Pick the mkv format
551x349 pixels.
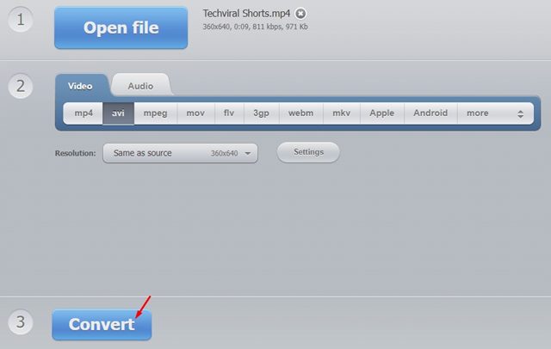pyautogui.click(x=342, y=113)
